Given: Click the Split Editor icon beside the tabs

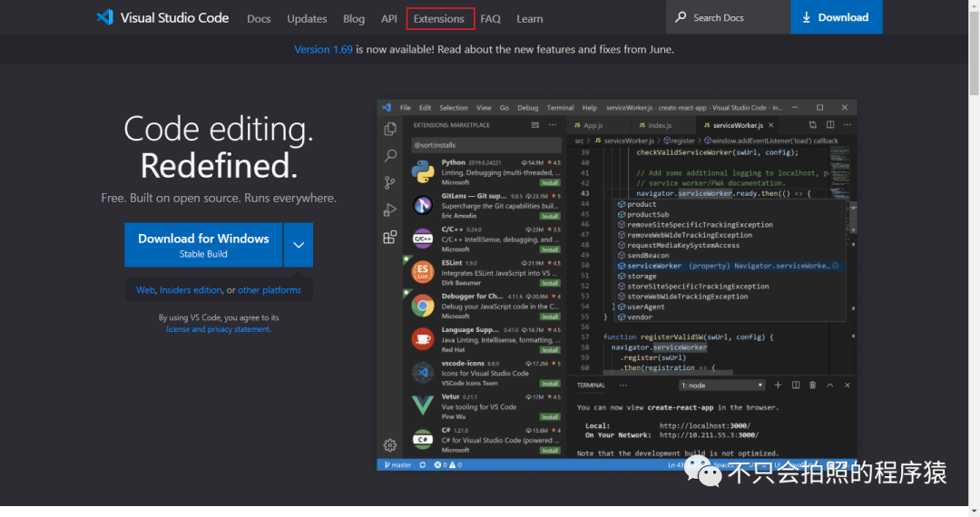Looking at the screenshot, I should coord(830,125).
